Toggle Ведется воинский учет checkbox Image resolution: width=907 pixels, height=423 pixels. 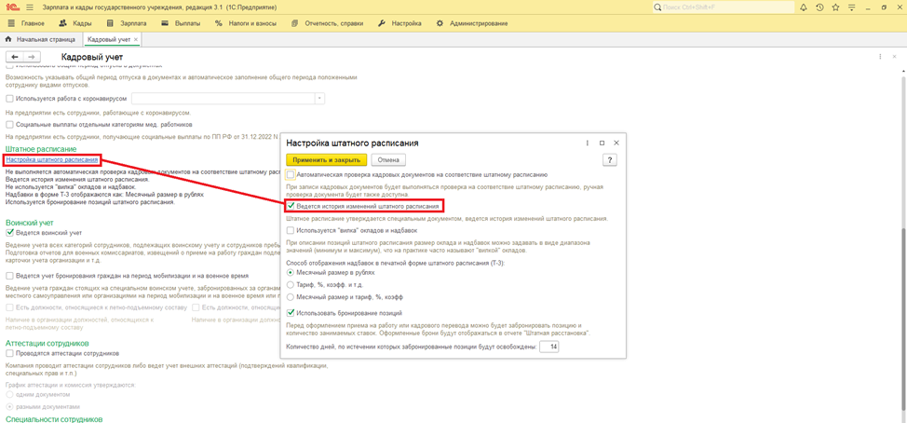click(9, 233)
